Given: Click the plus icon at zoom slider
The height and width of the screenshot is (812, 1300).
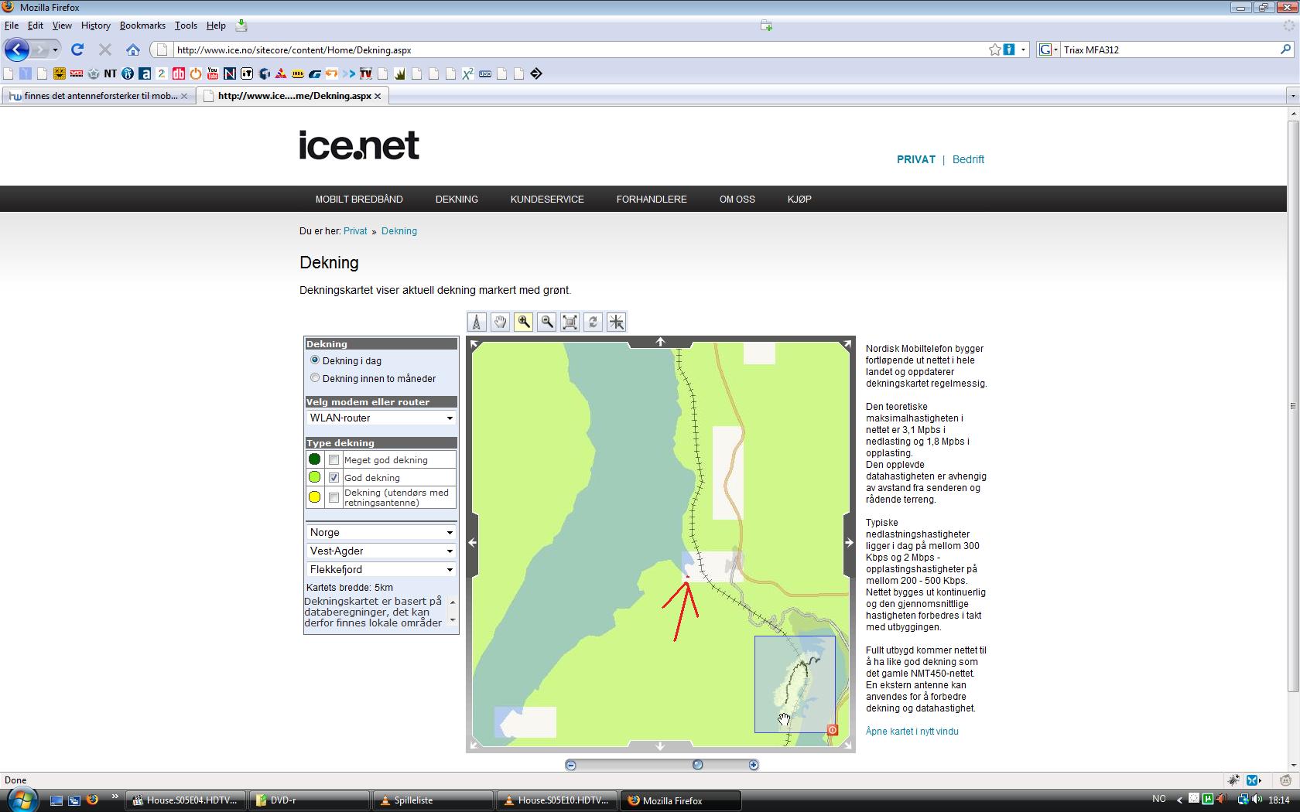Looking at the screenshot, I should tap(754, 765).
